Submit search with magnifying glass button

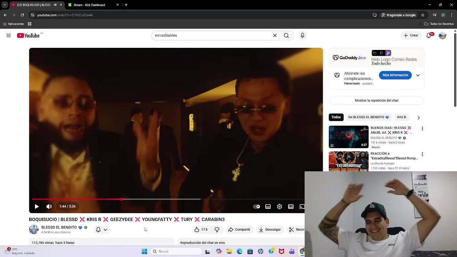[286, 35]
